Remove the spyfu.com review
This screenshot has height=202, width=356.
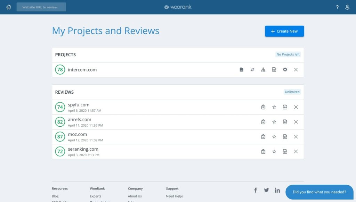pos(296,107)
